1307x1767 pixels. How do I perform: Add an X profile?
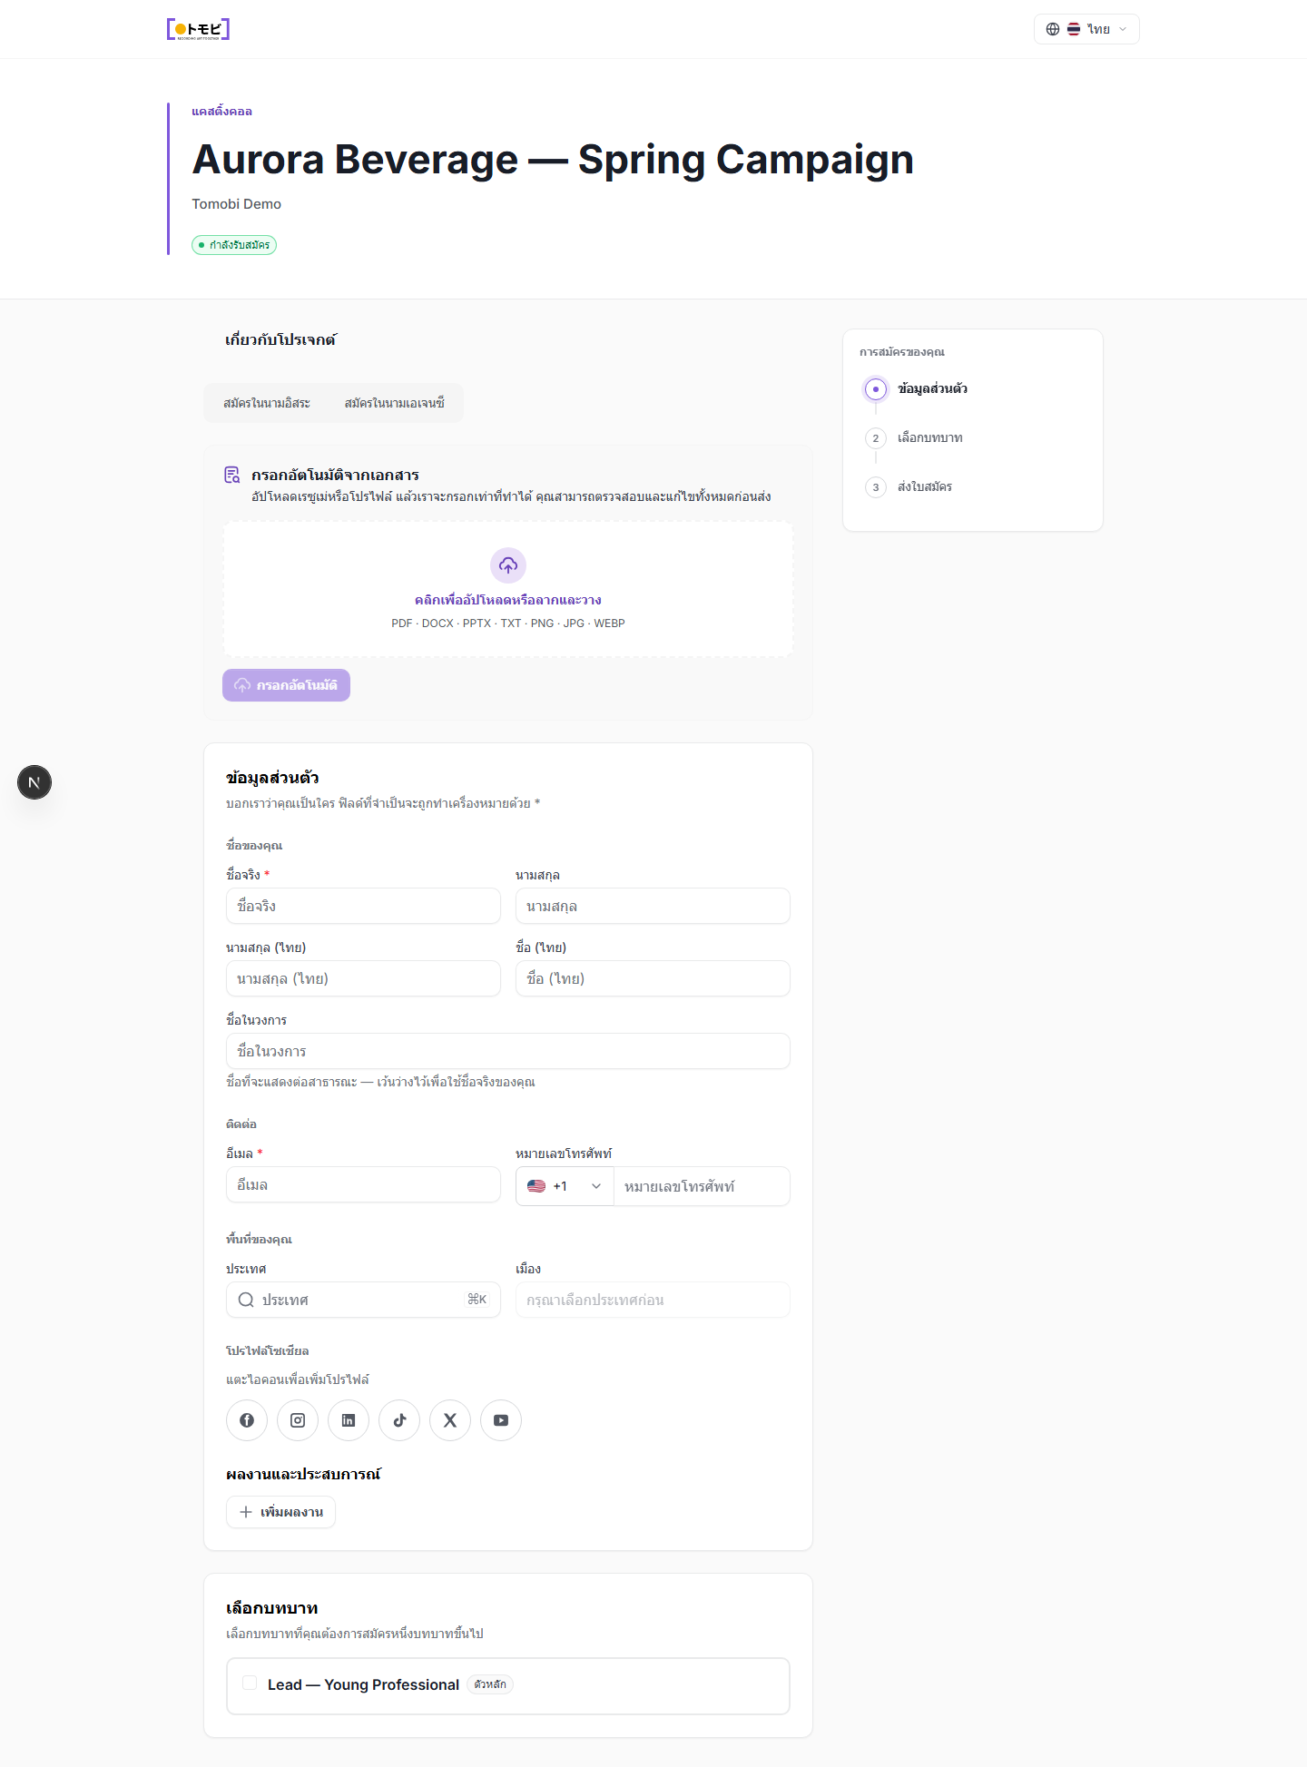[450, 1420]
